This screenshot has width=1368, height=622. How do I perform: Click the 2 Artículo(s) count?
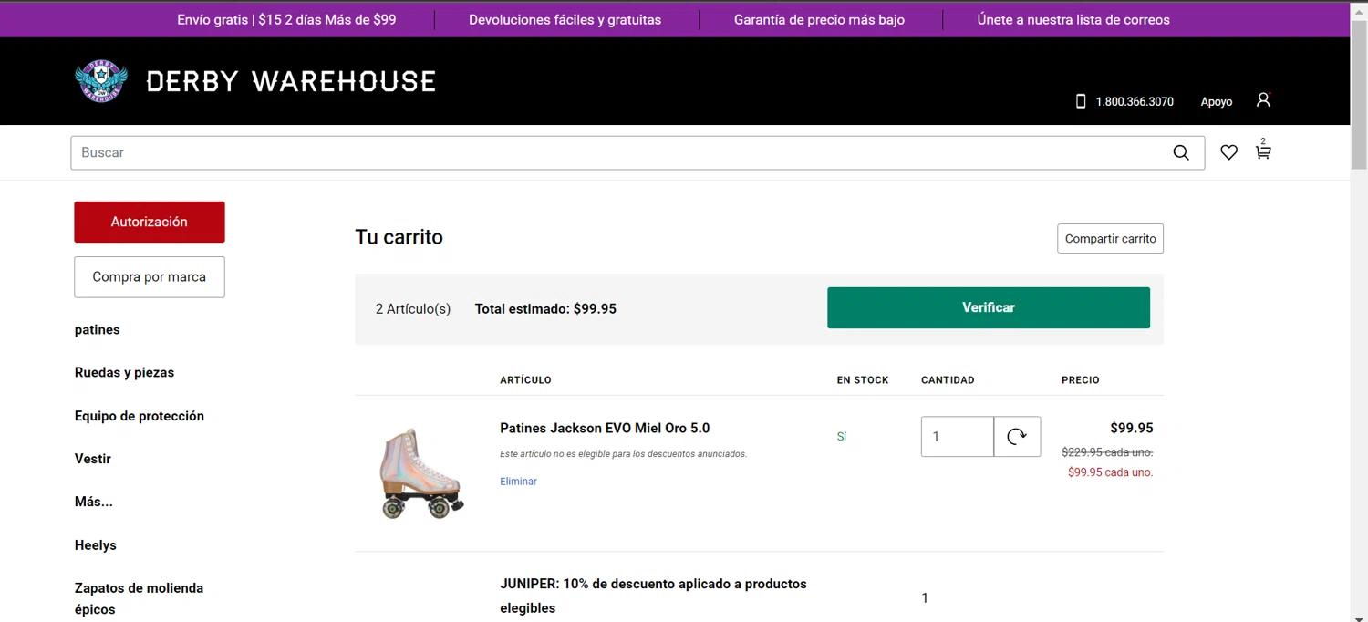[413, 309]
